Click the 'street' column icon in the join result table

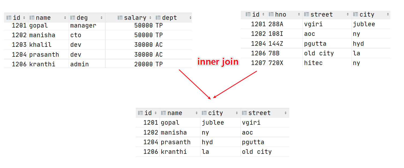pos(244,113)
